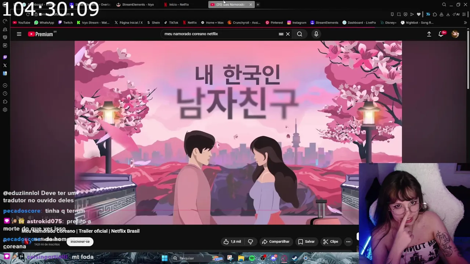Image resolution: width=470 pixels, height=264 pixels.
Task: Open the Dashboard - LivePix bookmark
Action: [x=359, y=23]
